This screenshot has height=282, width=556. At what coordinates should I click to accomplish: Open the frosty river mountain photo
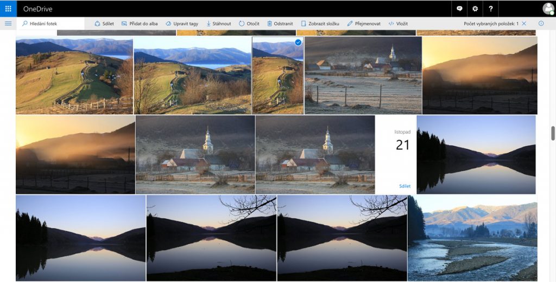point(472,238)
